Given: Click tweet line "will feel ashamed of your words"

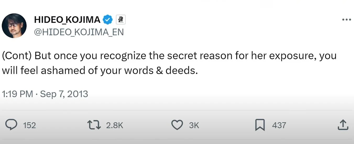Looking at the screenshot, I should [x=80, y=71].
